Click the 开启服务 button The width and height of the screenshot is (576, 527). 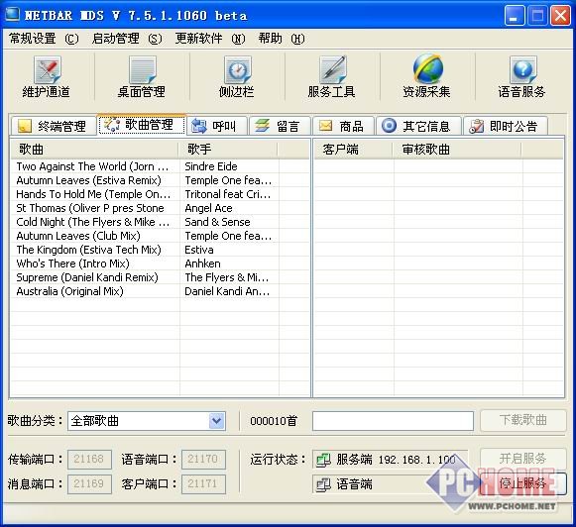tap(522, 459)
